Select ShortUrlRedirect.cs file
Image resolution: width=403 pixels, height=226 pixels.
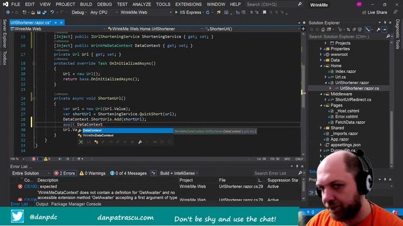point(353,100)
